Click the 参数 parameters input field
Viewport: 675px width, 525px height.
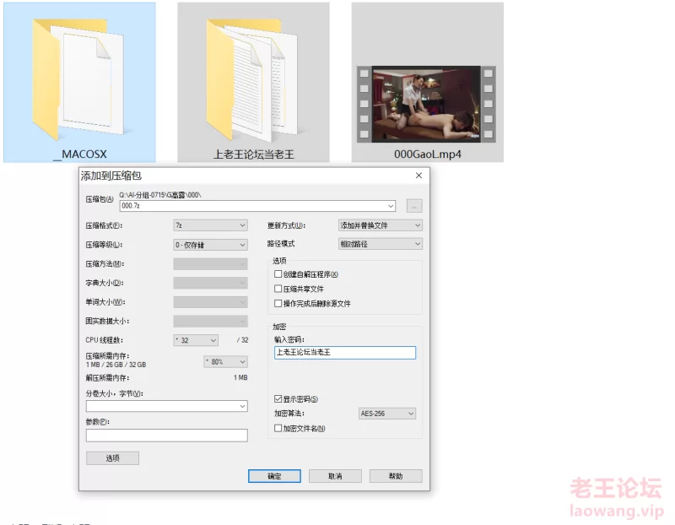(166, 436)
